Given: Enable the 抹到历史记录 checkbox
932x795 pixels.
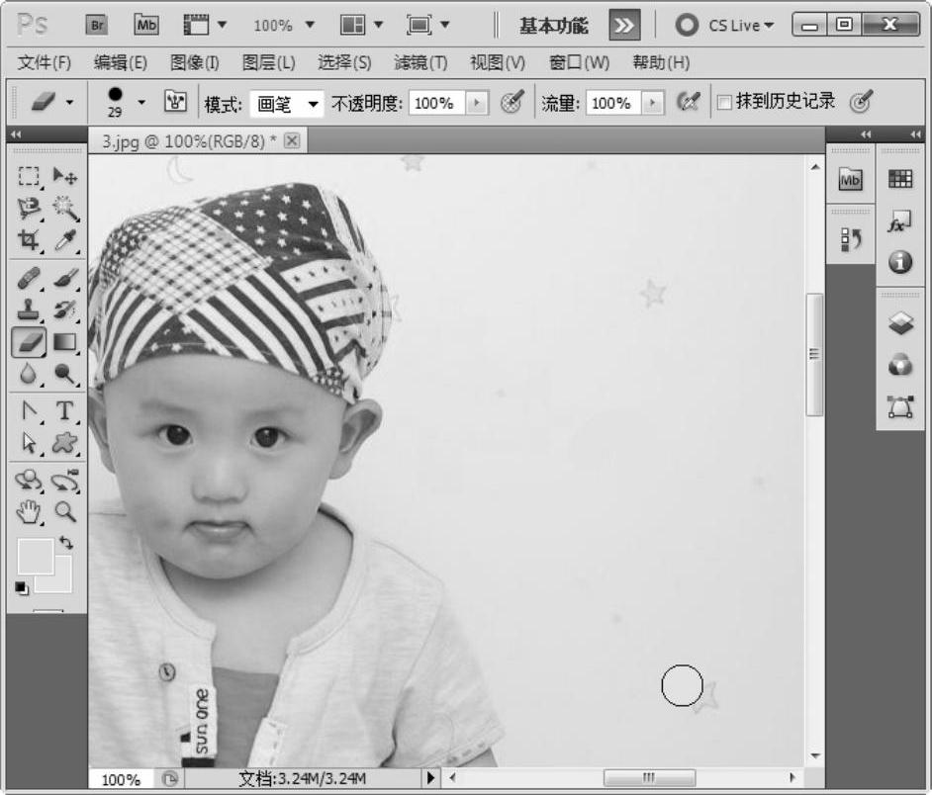Looking at the screenshot, I should 724,102.
